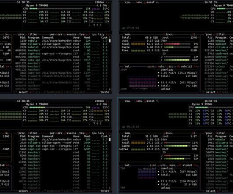Click the CPU 15% usage meter bar

(x=56, y=9)
